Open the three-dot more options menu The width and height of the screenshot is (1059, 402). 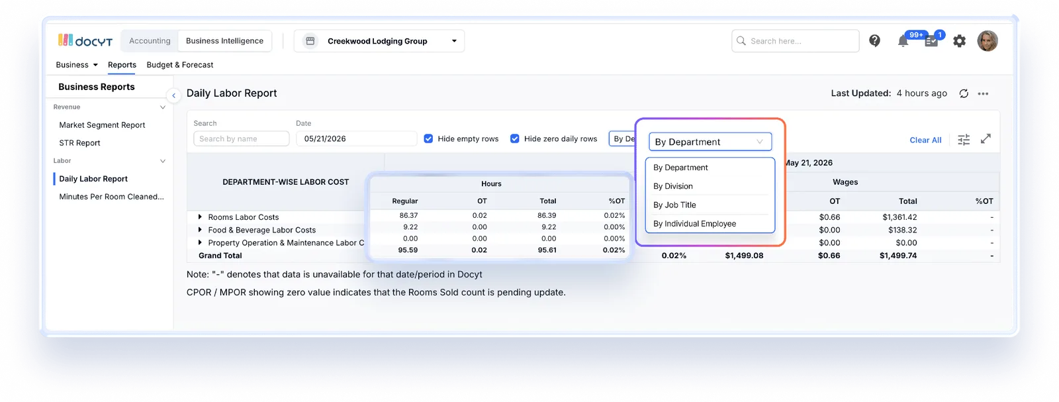point(983,93)
